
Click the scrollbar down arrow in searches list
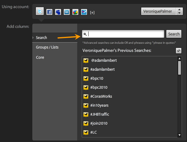tap(179, 135)
